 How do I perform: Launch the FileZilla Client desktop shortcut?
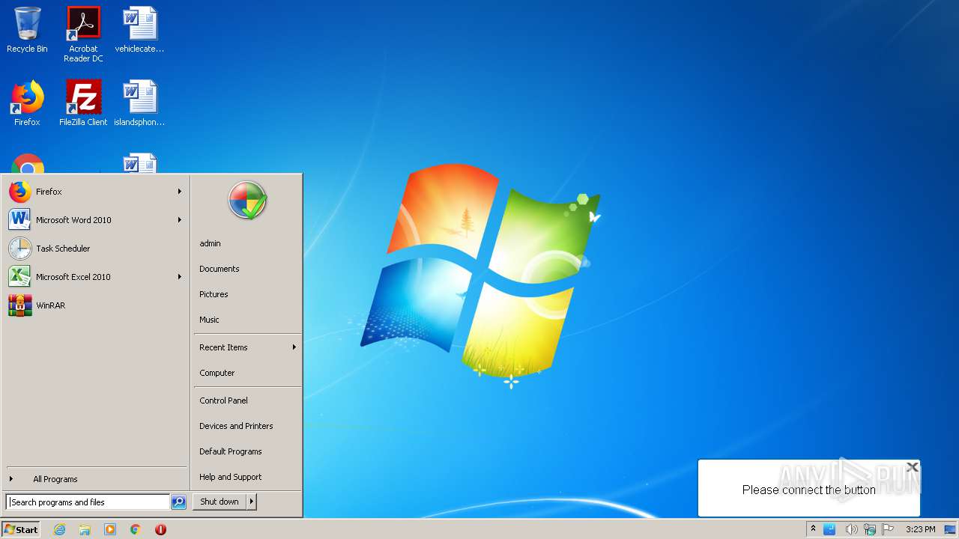(x=83, y=103)
